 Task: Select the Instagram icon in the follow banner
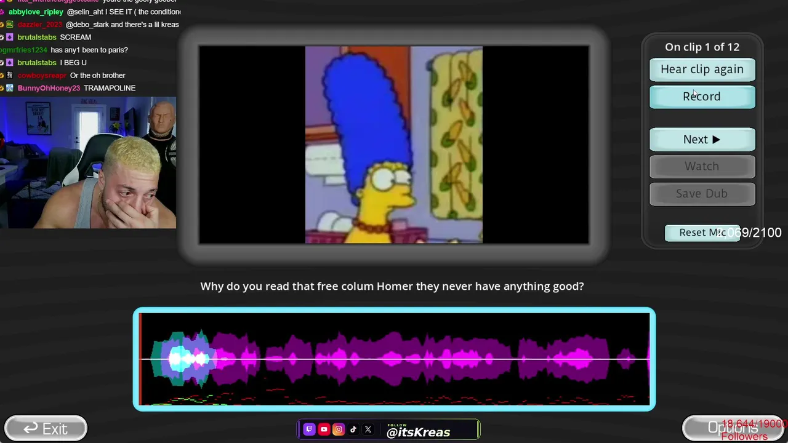point(339,429)
